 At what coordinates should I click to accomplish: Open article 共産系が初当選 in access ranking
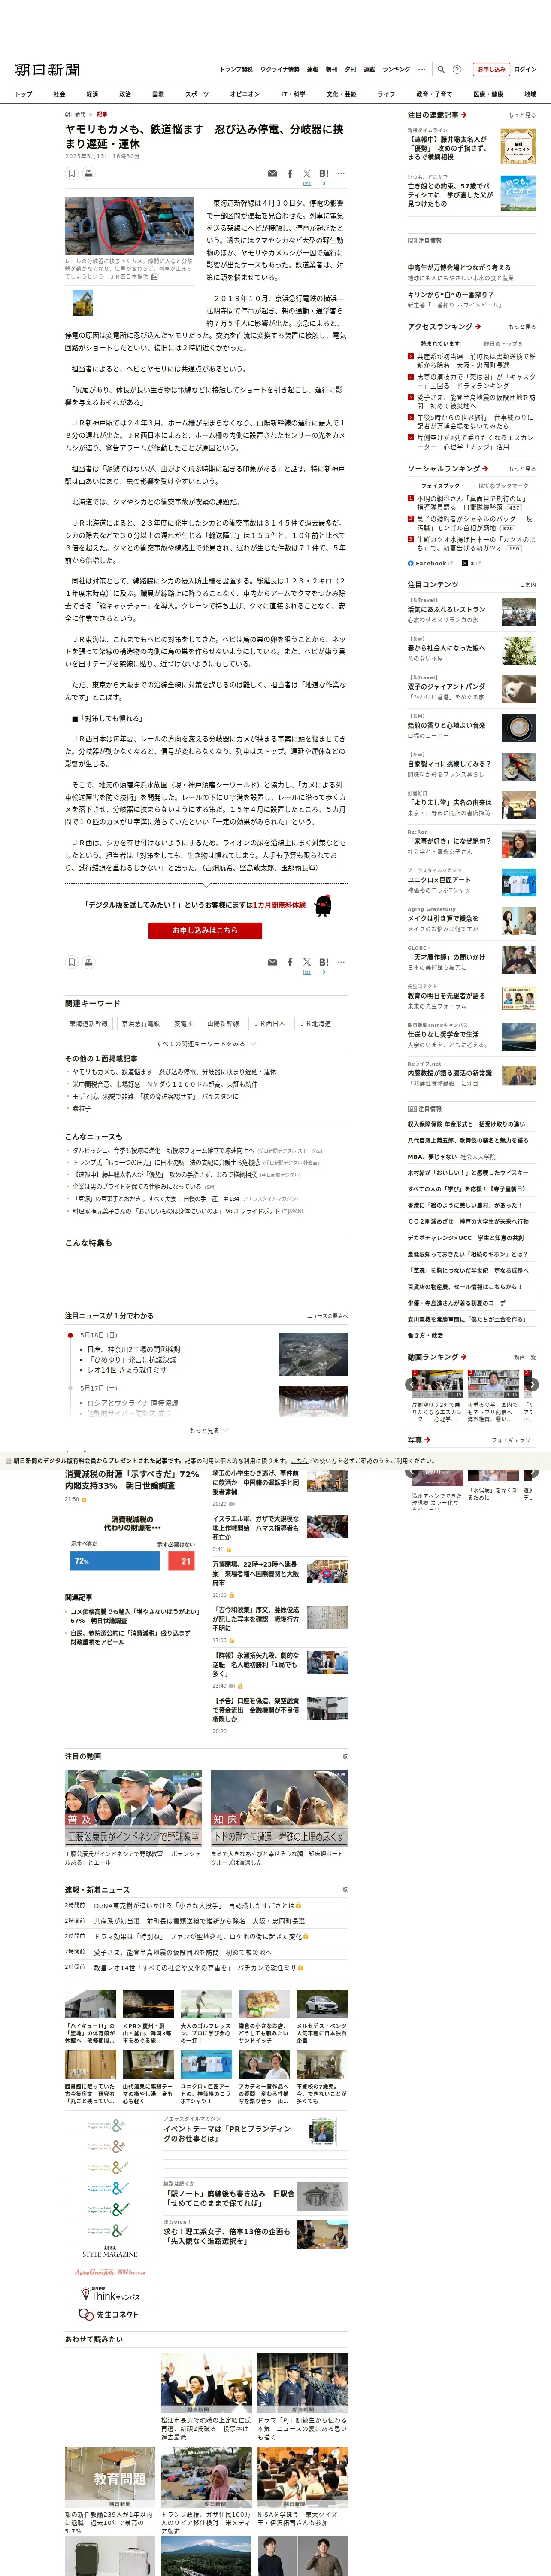(x=475, y=361)
